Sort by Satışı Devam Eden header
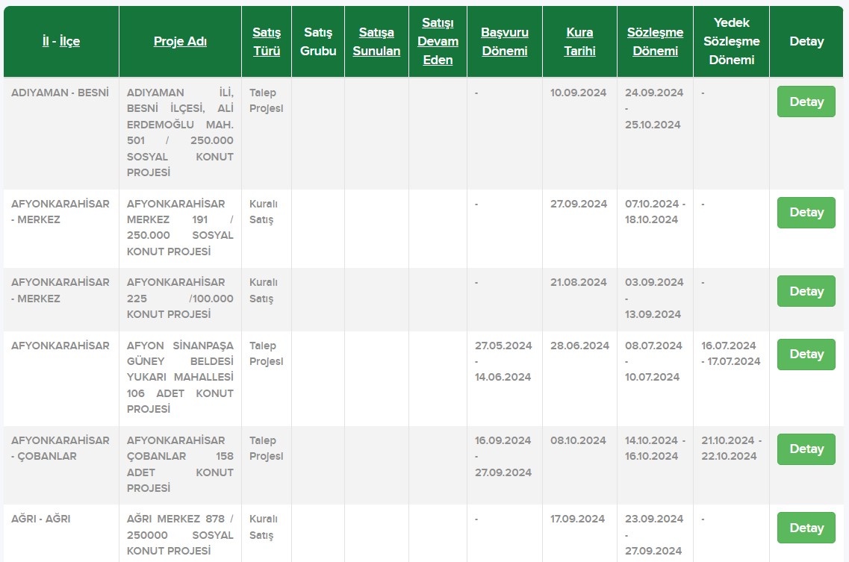Screen dimensions: 849x562 438,42
